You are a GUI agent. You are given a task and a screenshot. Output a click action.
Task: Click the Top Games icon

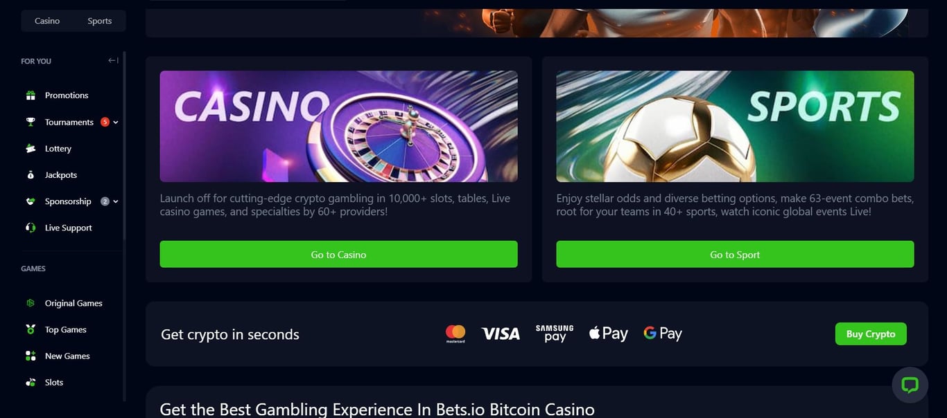tap(30, 329)
